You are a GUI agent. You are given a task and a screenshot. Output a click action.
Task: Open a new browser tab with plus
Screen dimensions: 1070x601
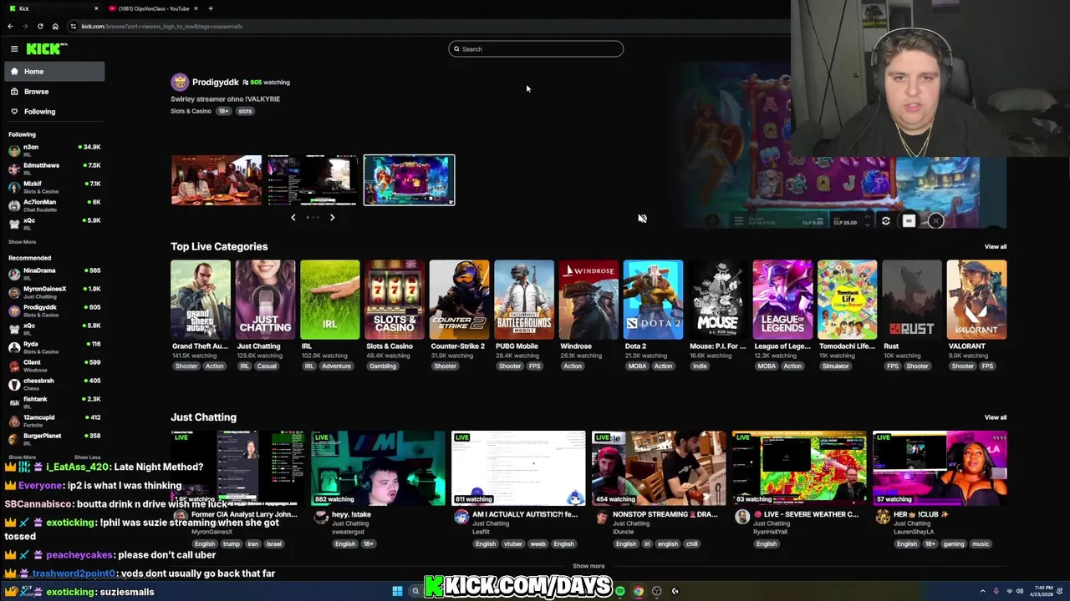(211, 8)
